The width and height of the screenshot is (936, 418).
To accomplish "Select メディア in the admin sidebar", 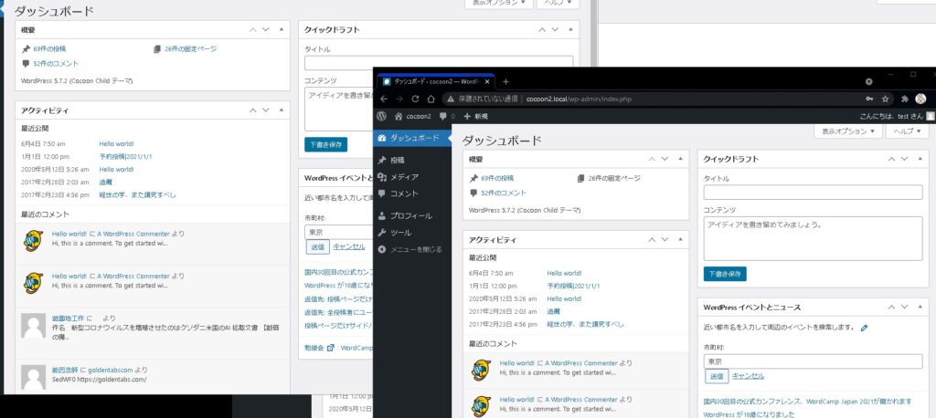I will (x=404, y=176).
